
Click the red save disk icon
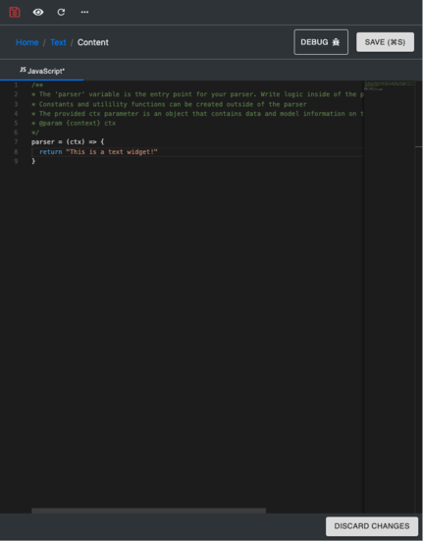[x=15, y=12]
